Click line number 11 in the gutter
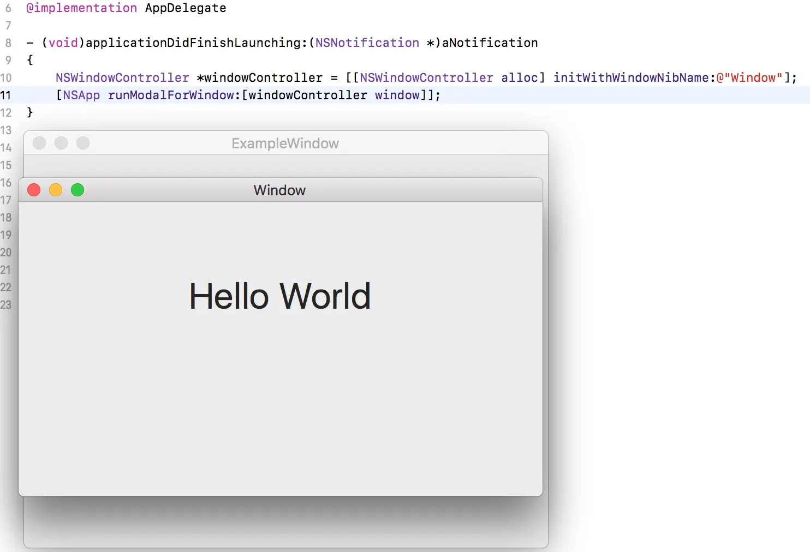 6,95
